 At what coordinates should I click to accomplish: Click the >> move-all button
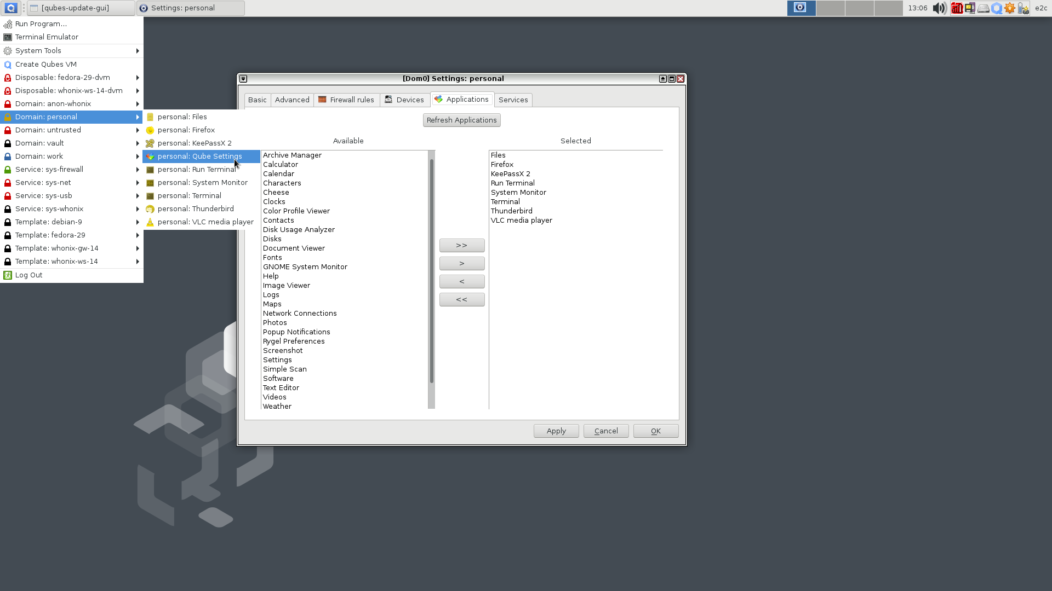[461, 245]
